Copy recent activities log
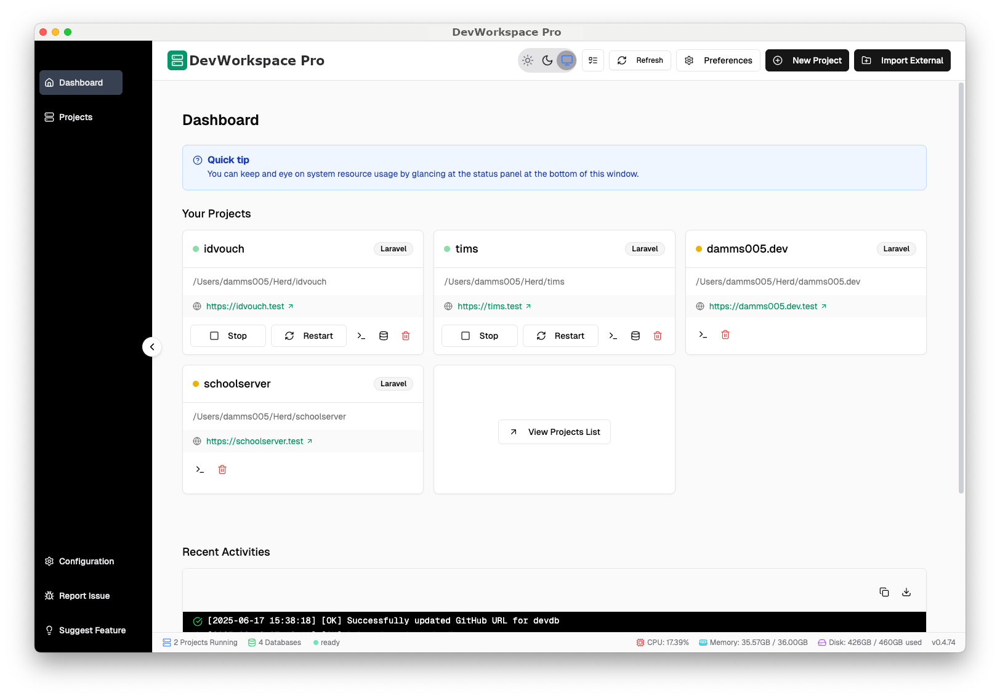The height and width of the screenshot is (698, 1000). [884, 592]
